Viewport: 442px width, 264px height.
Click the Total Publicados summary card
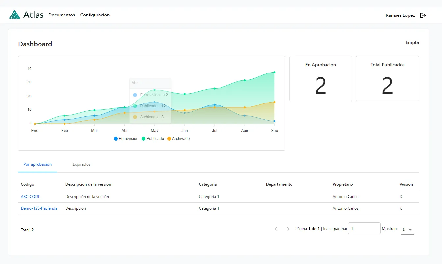[x=387, y=78]
